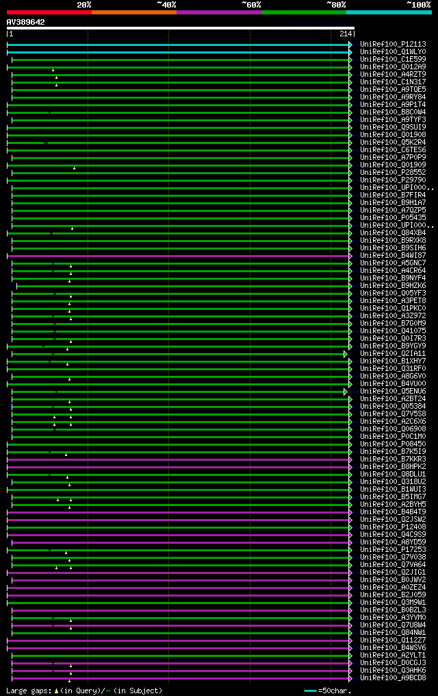Viewport: 438px width, 696px height.
Task: Select the UniRef100_Q1PKC0 label
Action: (393, 309)
